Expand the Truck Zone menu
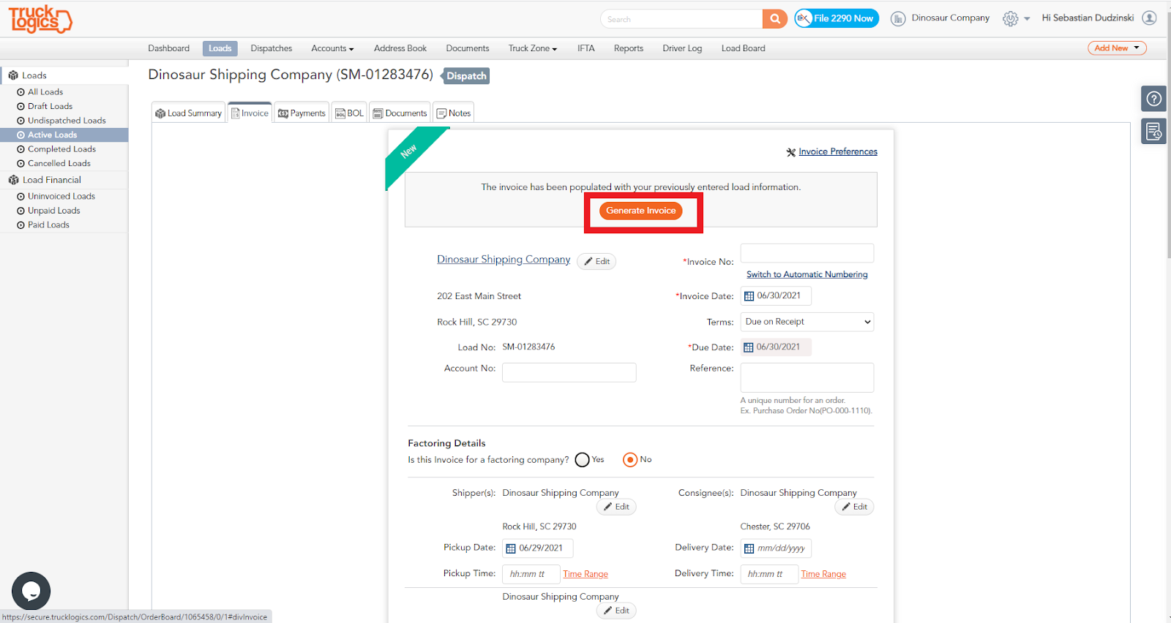Image resolution: width=1171 pixels, height=623 pixels. pyautogui.click(x=533, y=48)
